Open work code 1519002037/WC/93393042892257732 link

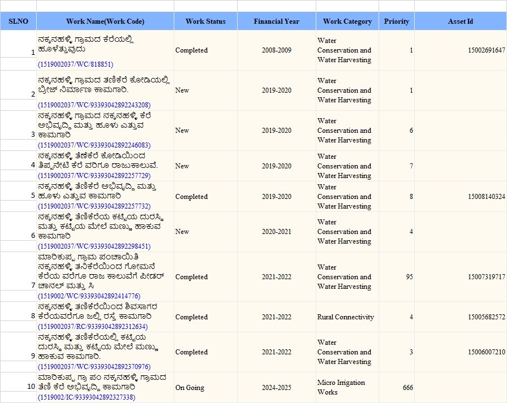click(x=94, y=206)
